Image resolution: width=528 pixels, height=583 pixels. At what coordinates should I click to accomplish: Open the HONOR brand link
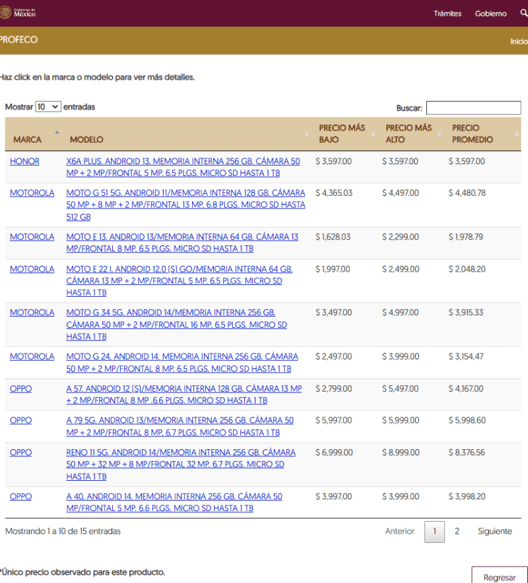(24, 161)
